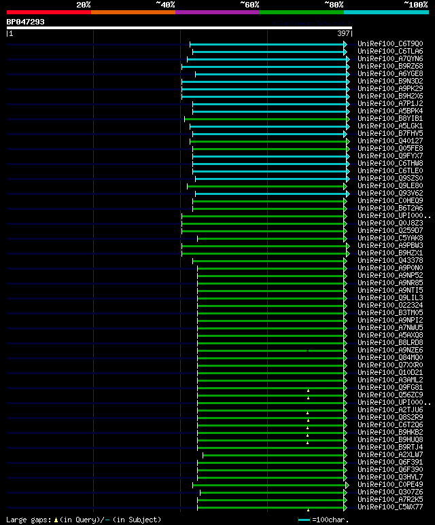Screen dimensions: 435x525
Task: Open hit UniRef100_C6T9Q0 label
Action: pos(390,44)
